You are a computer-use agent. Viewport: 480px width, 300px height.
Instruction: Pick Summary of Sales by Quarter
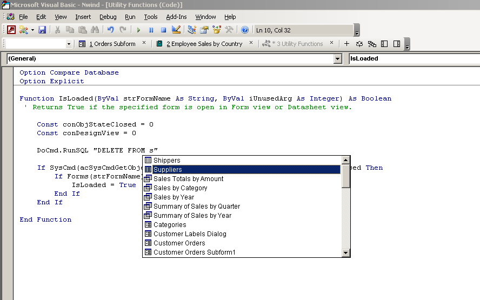tap(242, 206)
